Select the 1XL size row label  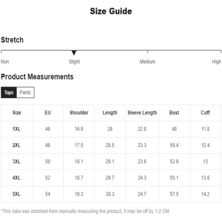tap(17, 129)
